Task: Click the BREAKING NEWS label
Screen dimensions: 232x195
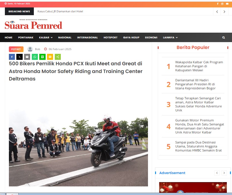Action: click(x=19, y=11)
